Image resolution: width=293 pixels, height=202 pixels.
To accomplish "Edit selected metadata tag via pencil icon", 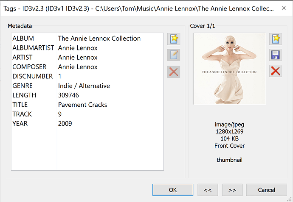I will tap(174, 55).
